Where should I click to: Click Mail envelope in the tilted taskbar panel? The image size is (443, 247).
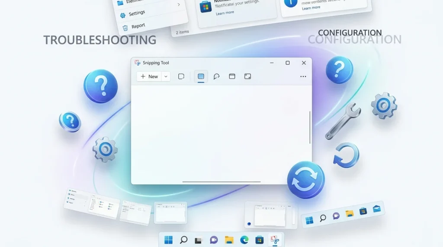(x=377, y=209)
